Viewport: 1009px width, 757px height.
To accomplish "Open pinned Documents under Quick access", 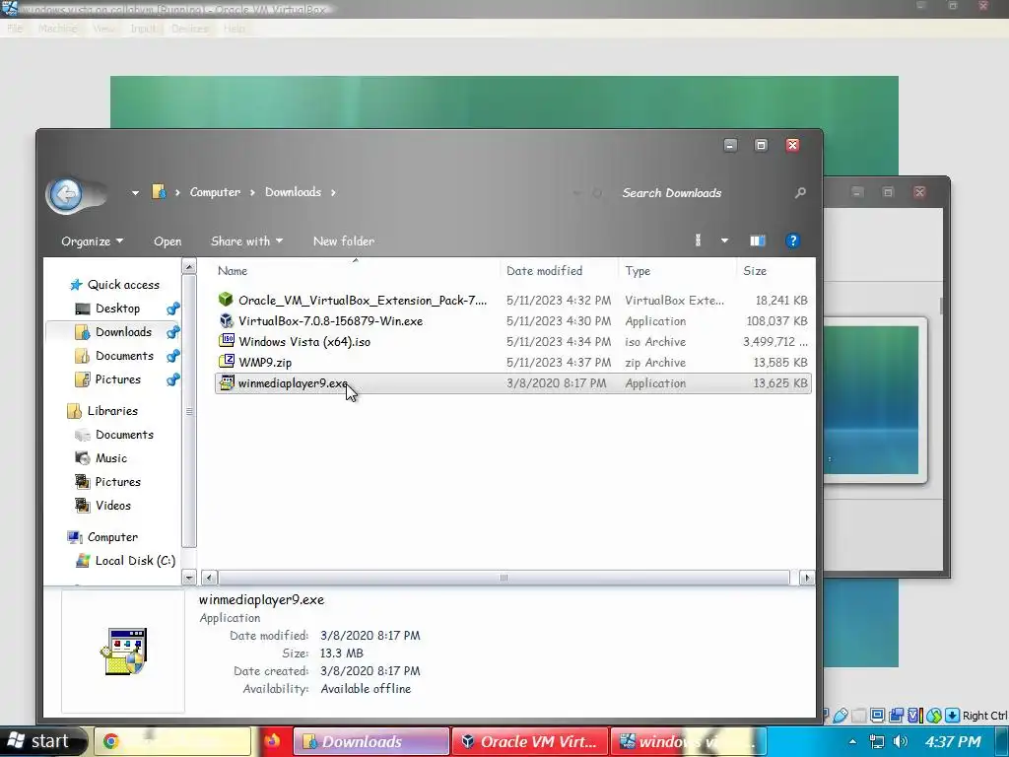I will [x=124, y=356].
